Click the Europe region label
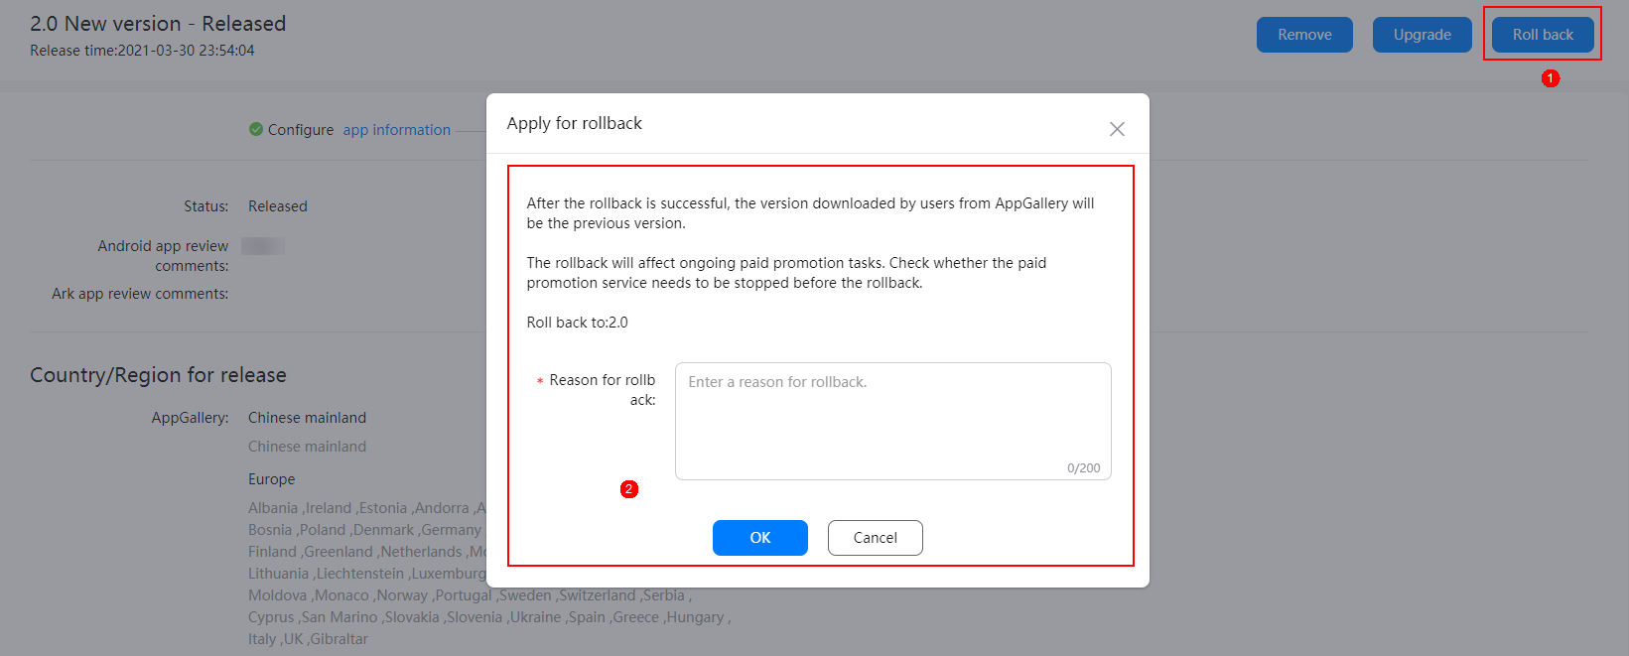Viewport: 1629px width, 656px height. coord(272,479)
